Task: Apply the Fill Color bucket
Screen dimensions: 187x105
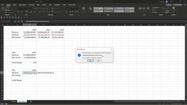Action: (x=31, y=12)
